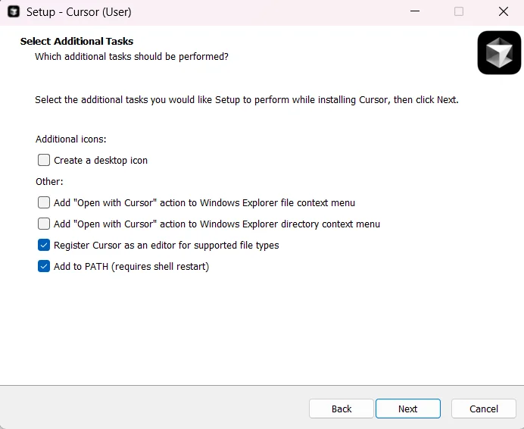The width and height of the screenshot is (524, 429).
Task: Click the 'Other:' group label
Action: (49, 182)
